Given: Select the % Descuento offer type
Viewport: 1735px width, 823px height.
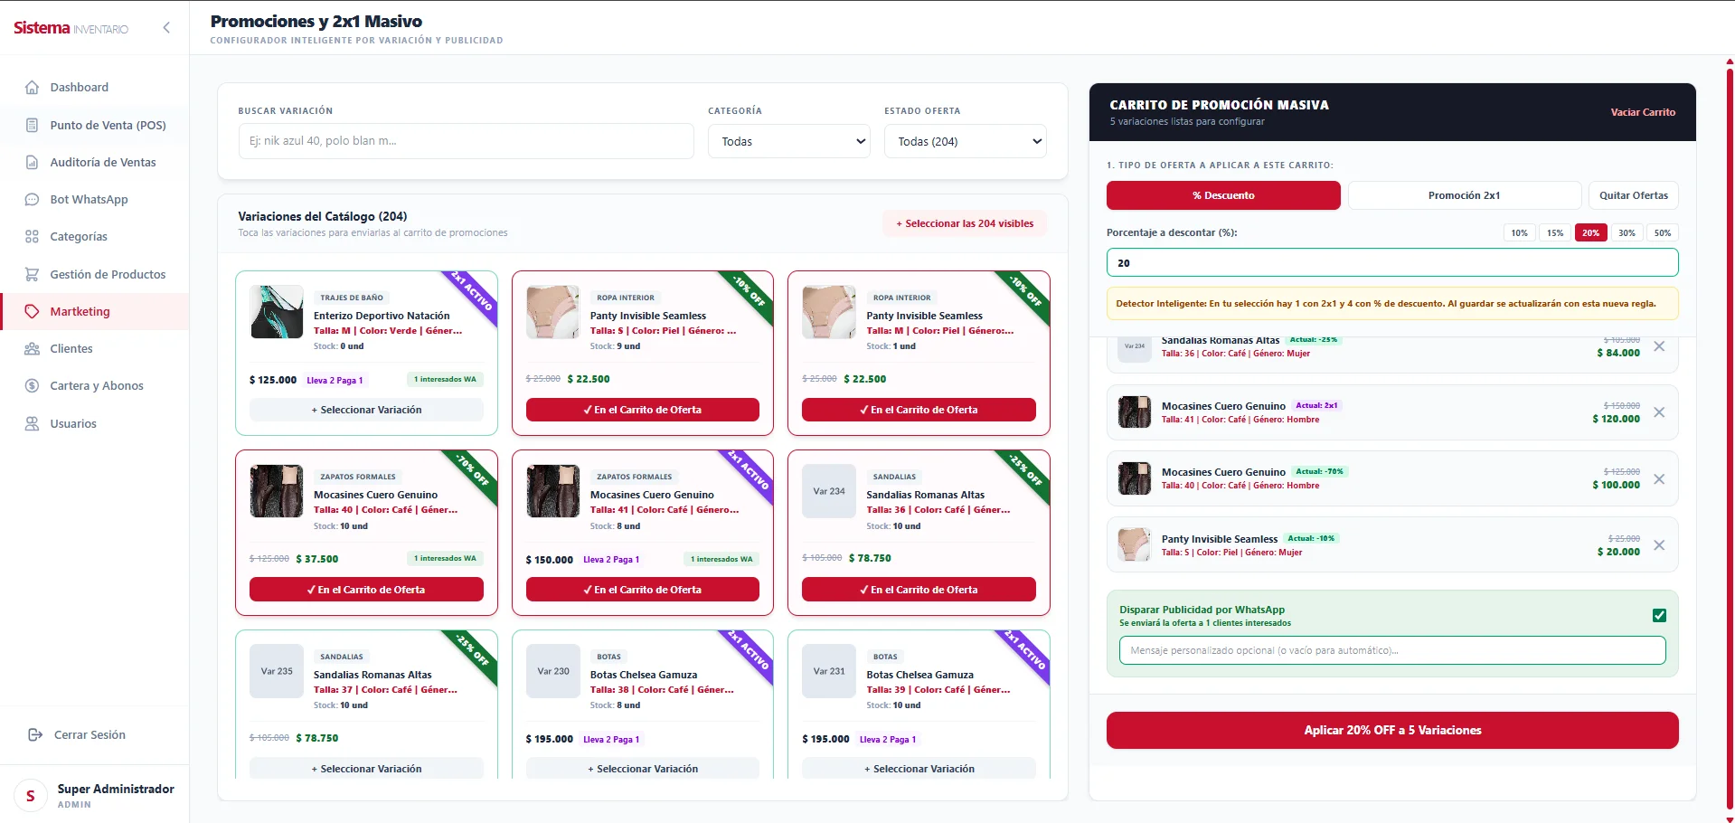Looking at the screenshot, I should 1223,195.
